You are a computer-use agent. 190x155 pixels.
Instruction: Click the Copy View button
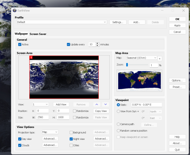tap(101, 111)
